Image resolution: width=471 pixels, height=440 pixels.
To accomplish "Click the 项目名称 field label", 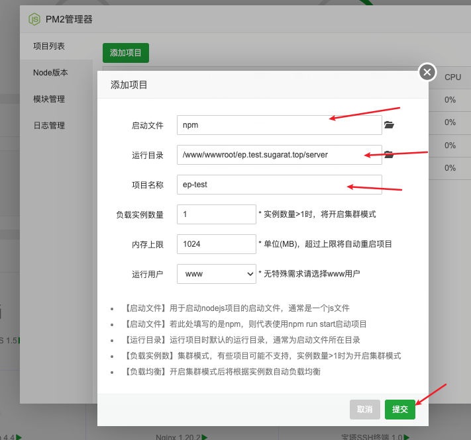I will pyautogui.click(x=148, y=185).
